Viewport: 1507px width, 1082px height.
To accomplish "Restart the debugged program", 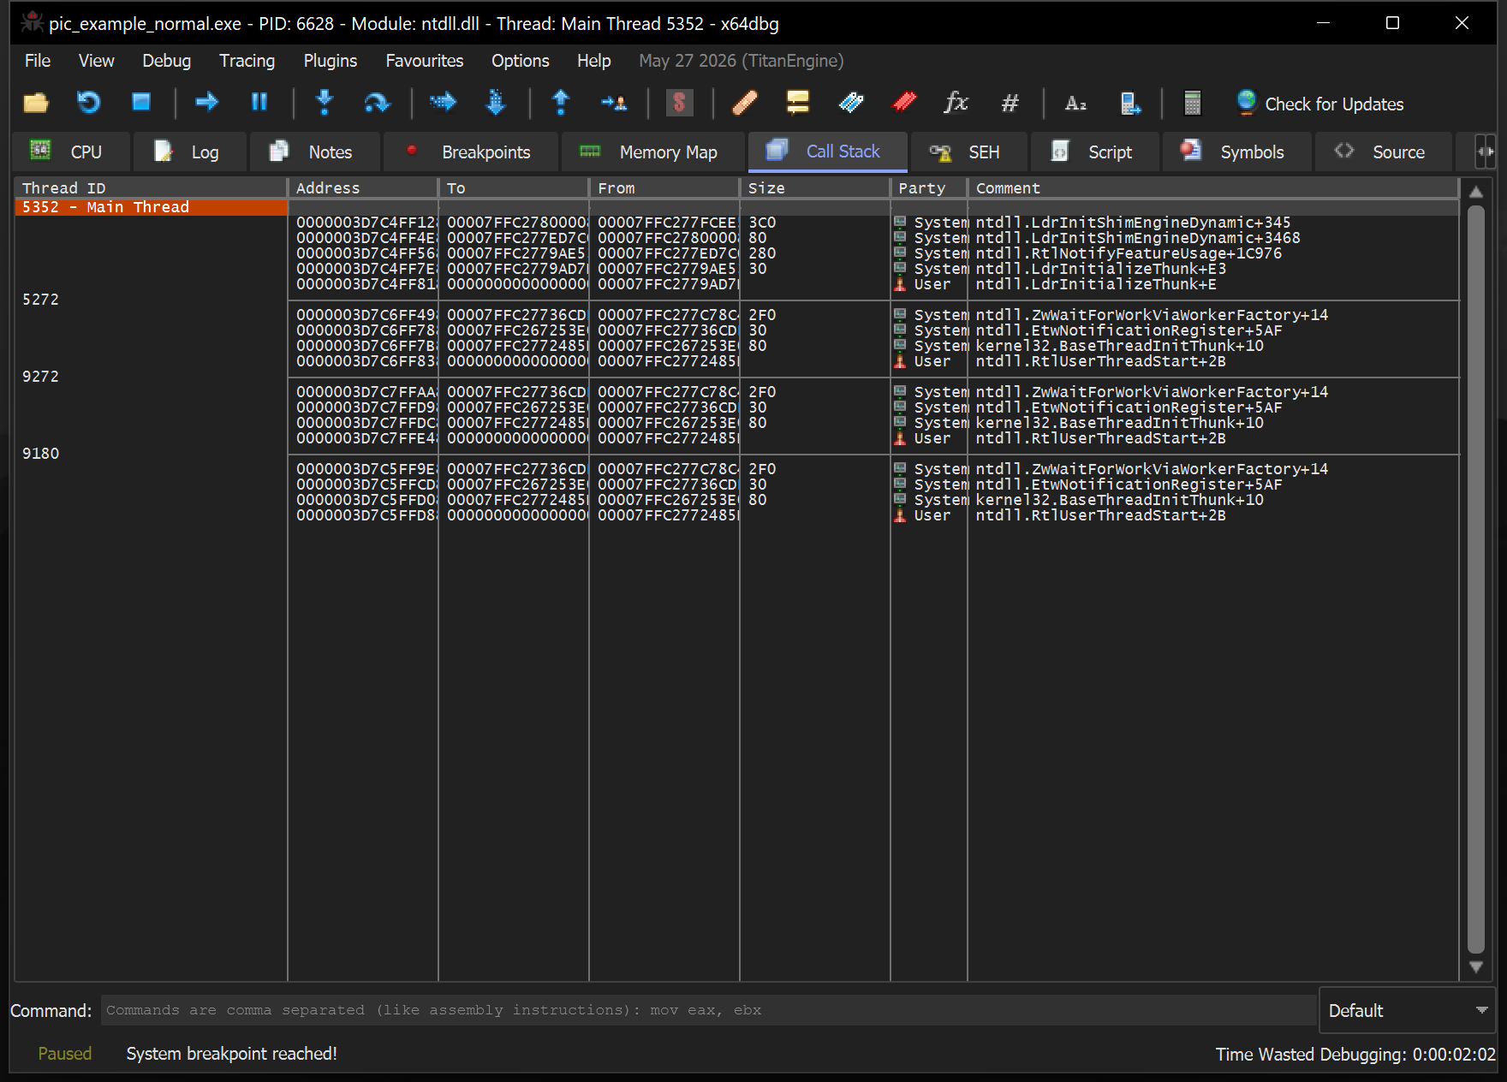I will click(x=89, y=103).
